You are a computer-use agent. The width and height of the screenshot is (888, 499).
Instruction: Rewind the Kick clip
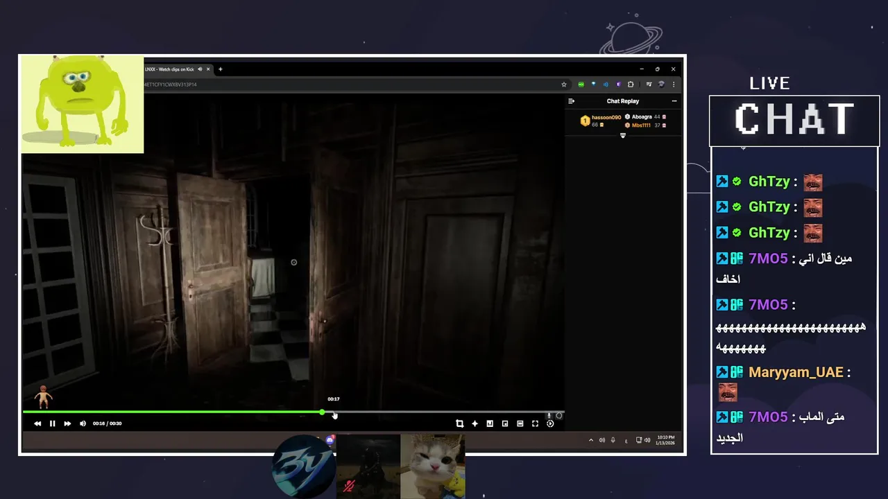pos(37,423)
